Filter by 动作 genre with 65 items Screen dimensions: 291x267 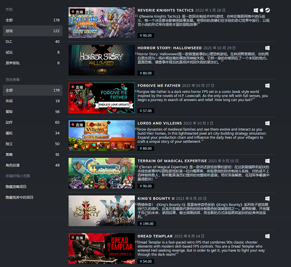coord(33,122)
